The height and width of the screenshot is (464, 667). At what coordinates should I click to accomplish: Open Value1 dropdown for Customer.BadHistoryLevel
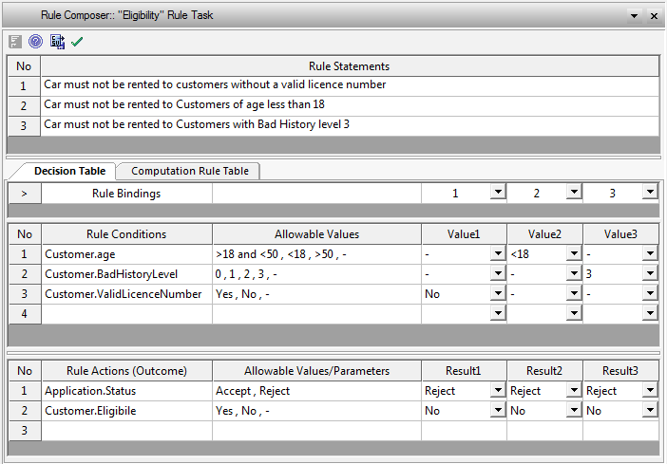498,273
